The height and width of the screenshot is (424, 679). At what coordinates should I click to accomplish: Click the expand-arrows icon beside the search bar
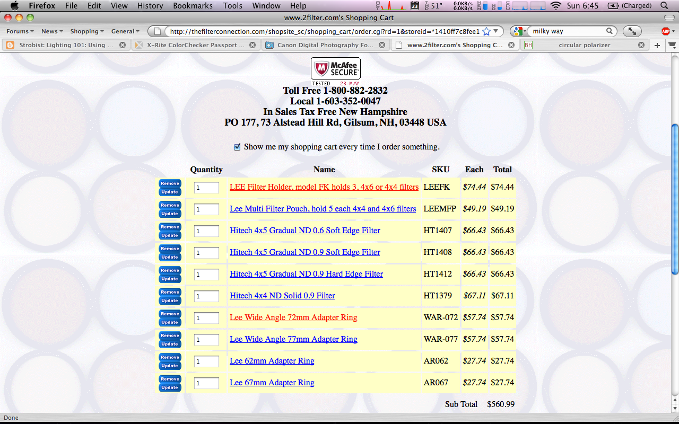click(x=632, y=31)
